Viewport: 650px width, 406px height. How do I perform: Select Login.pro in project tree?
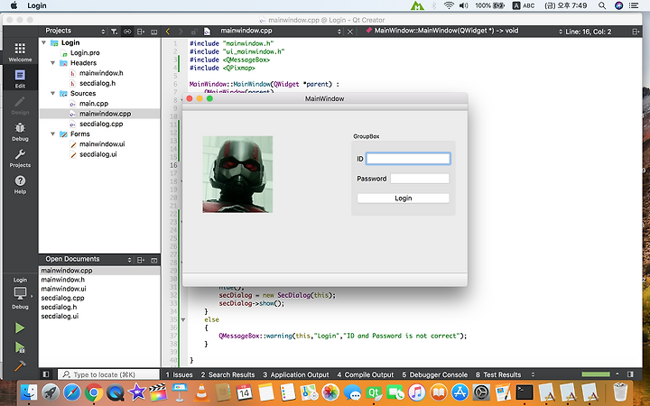85,52
